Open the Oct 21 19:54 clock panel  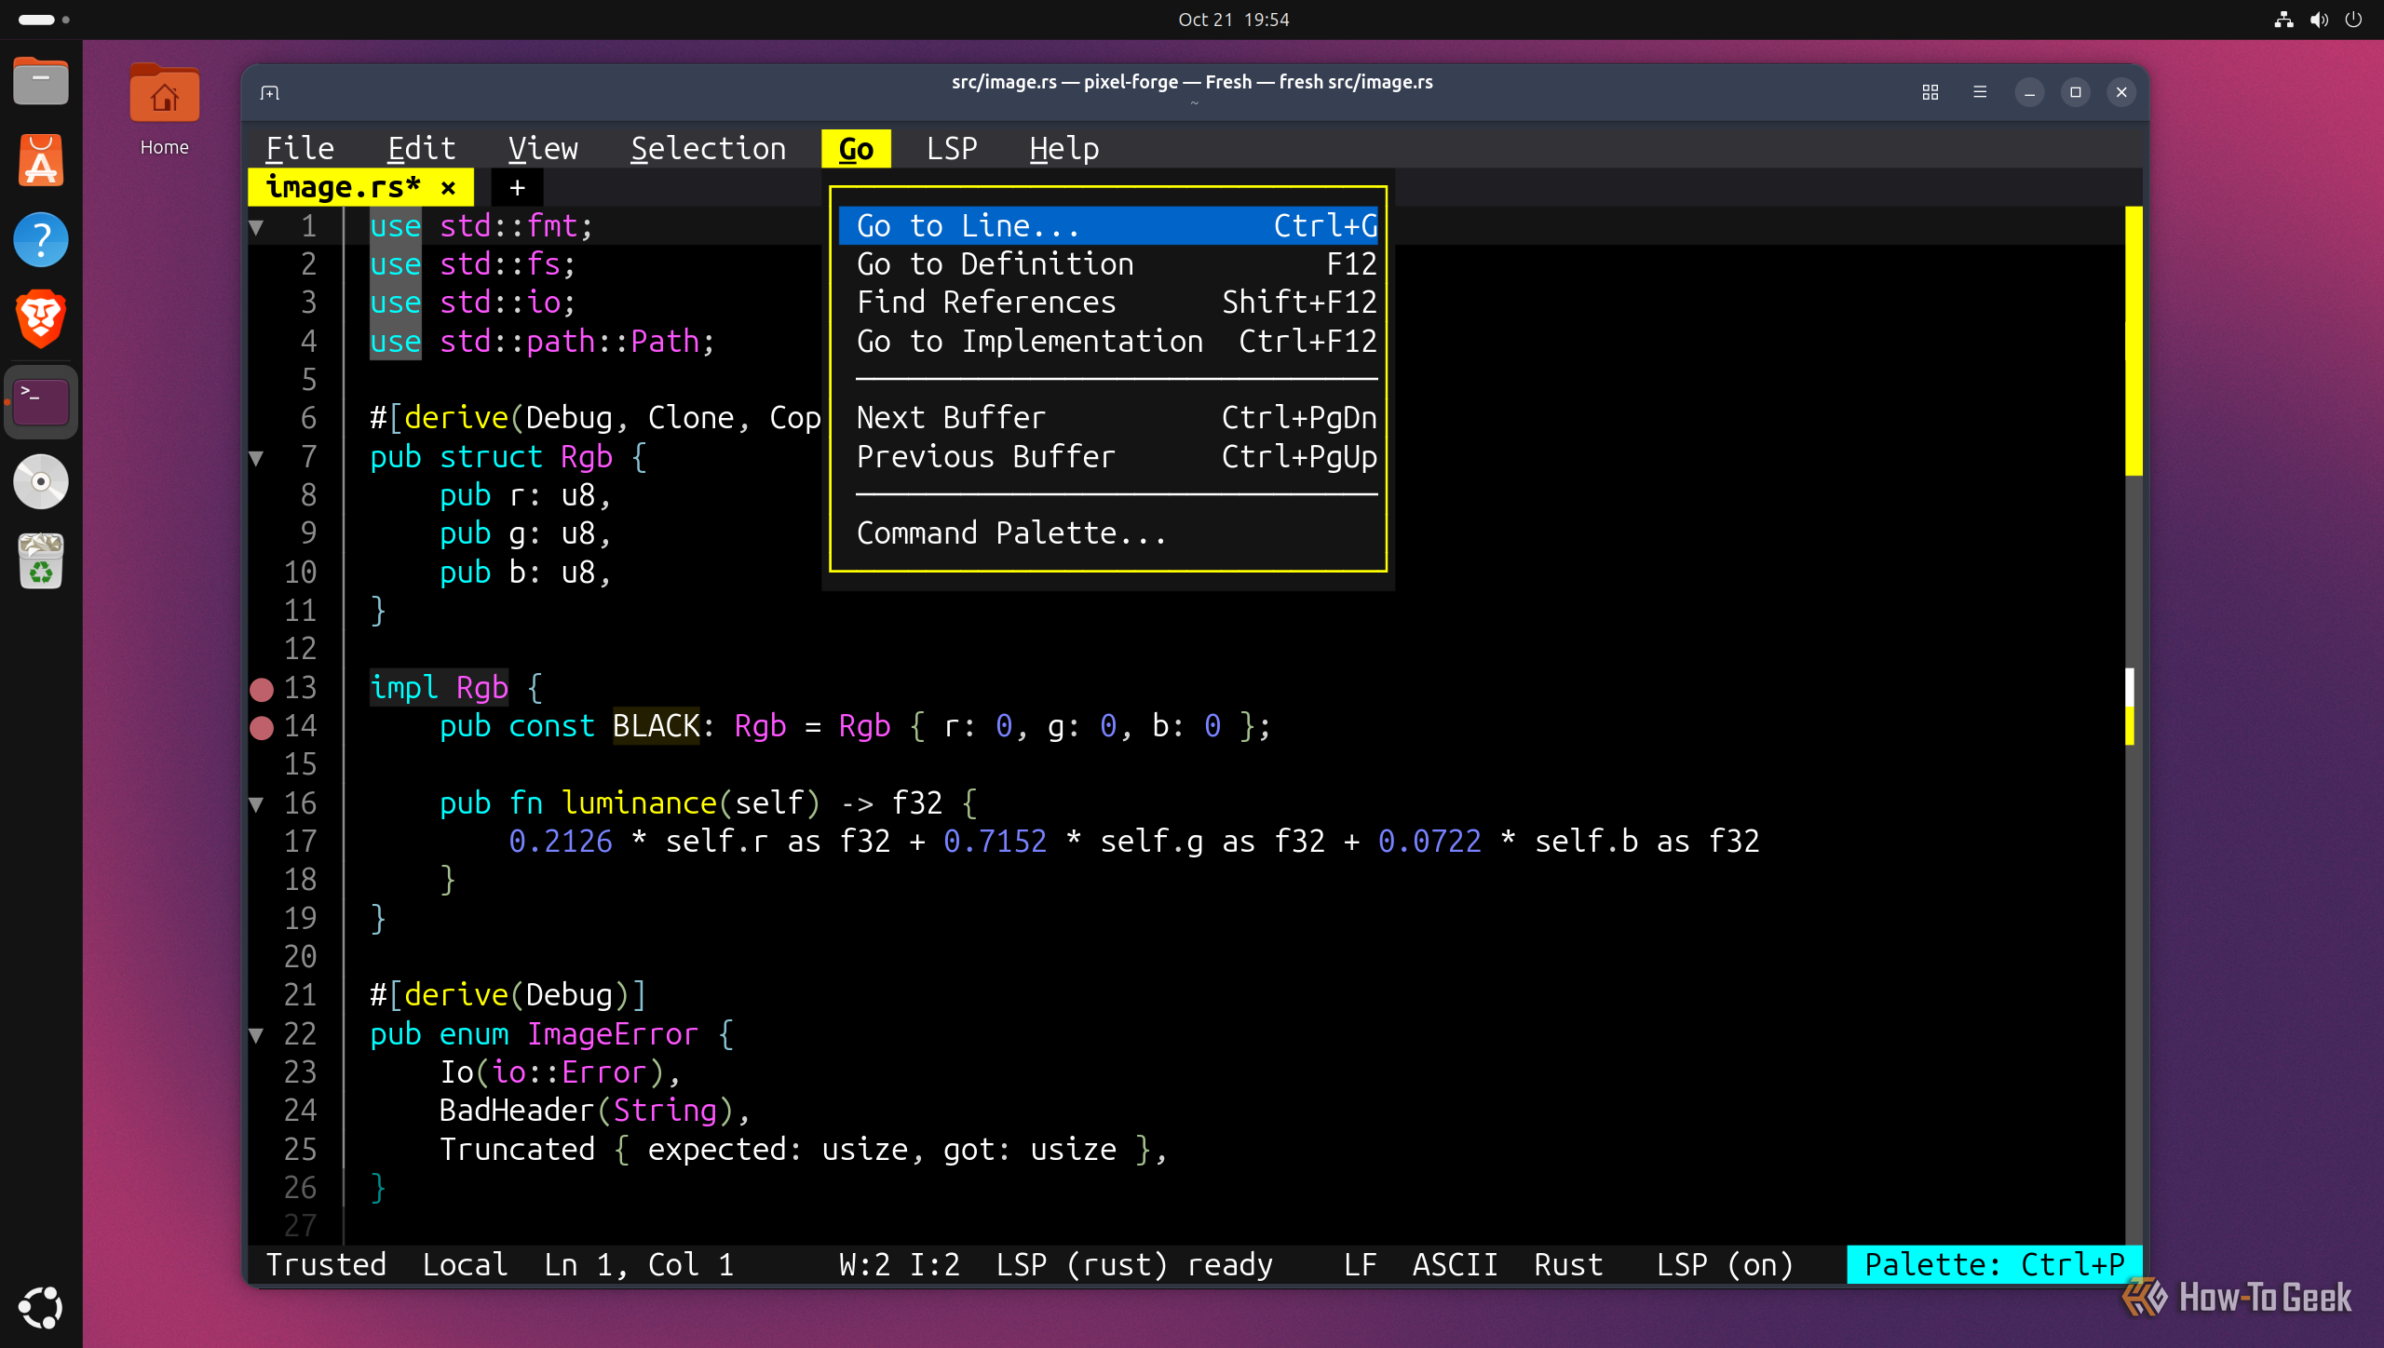(x=1233, y=20)
